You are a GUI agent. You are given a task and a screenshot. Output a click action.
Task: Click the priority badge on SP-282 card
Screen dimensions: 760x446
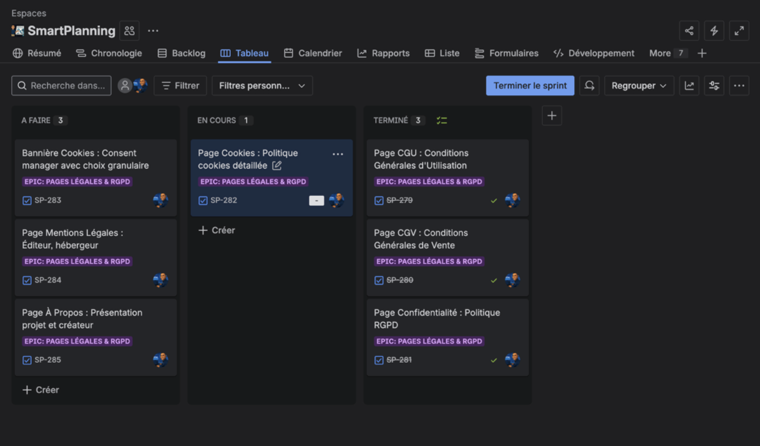tap(316, 201)
